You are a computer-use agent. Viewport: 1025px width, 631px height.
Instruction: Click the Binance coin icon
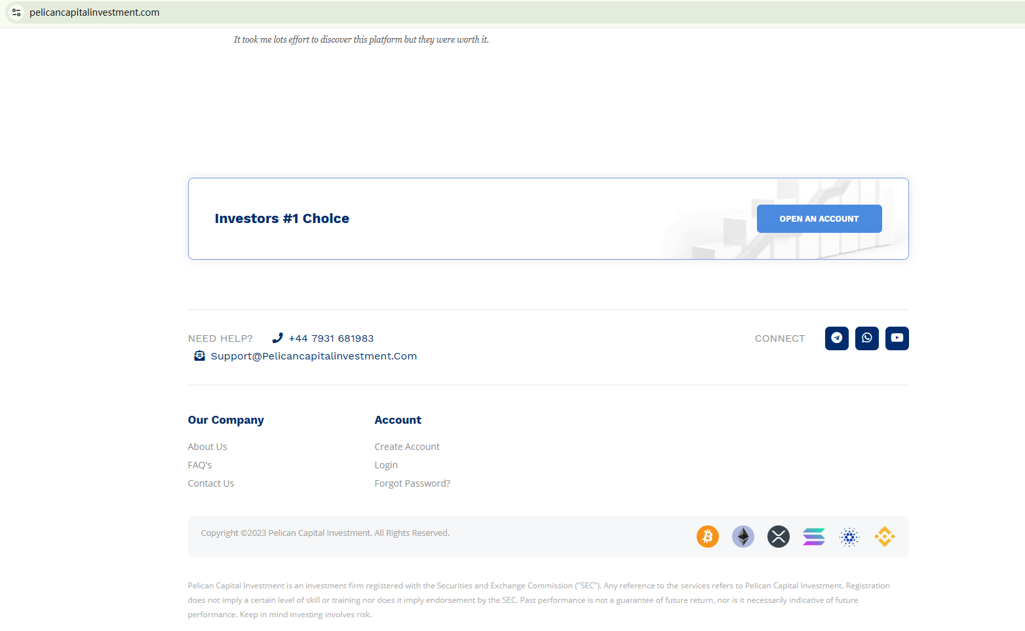coord(884,537)
